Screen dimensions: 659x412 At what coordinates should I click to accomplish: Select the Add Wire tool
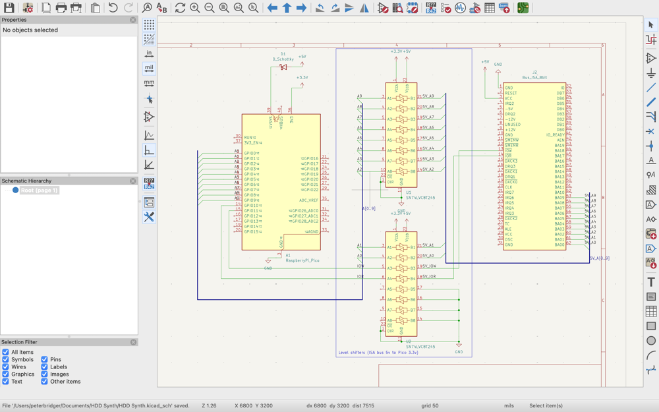click(x=651, y=88)
